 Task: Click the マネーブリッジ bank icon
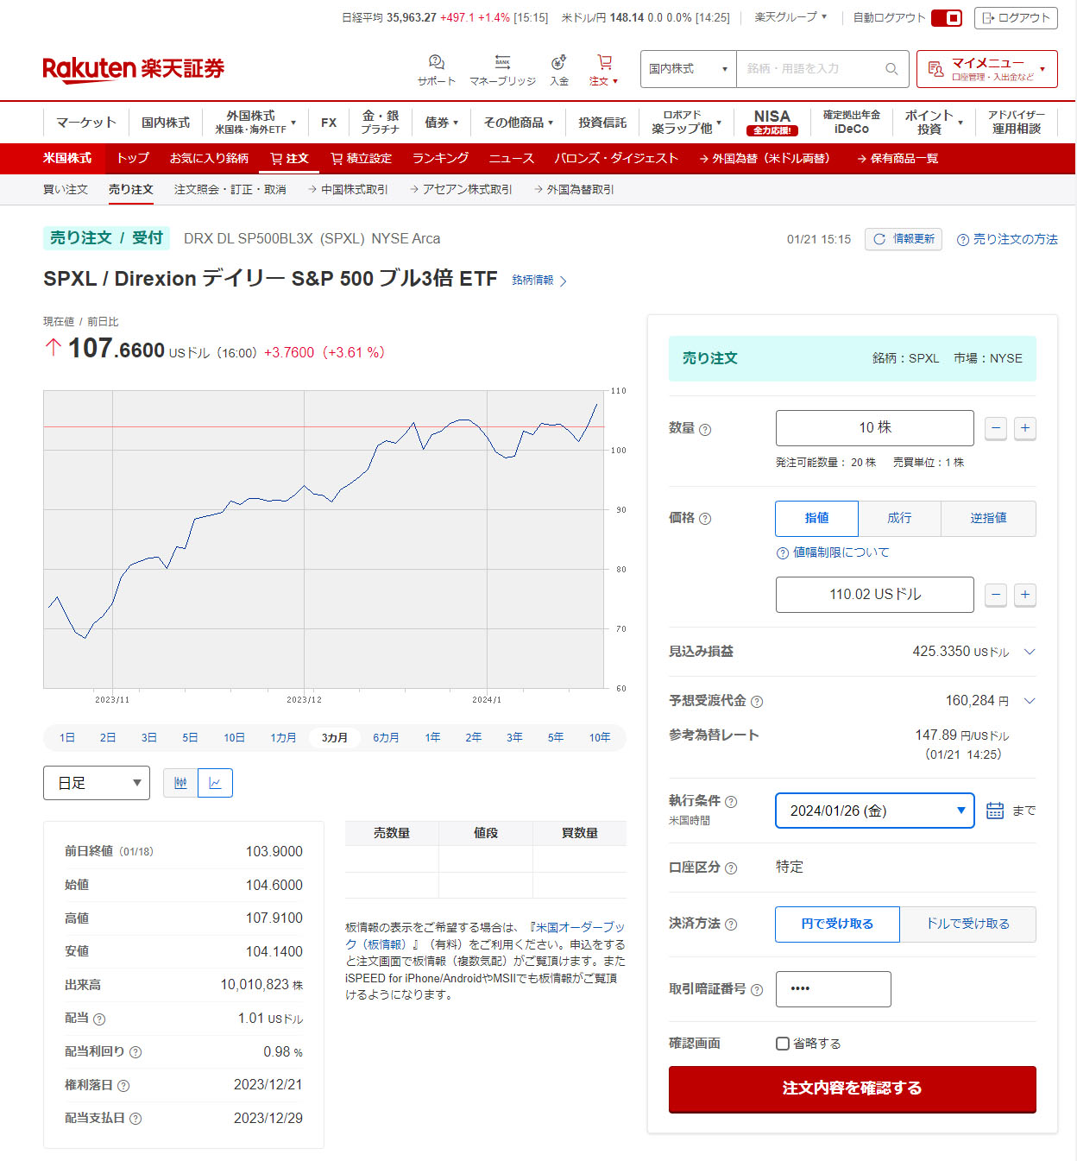coord(502,63)
